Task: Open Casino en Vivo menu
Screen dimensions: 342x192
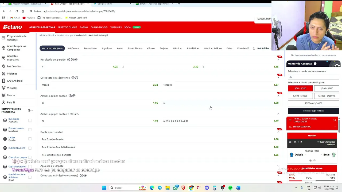Action: point(99,27)
